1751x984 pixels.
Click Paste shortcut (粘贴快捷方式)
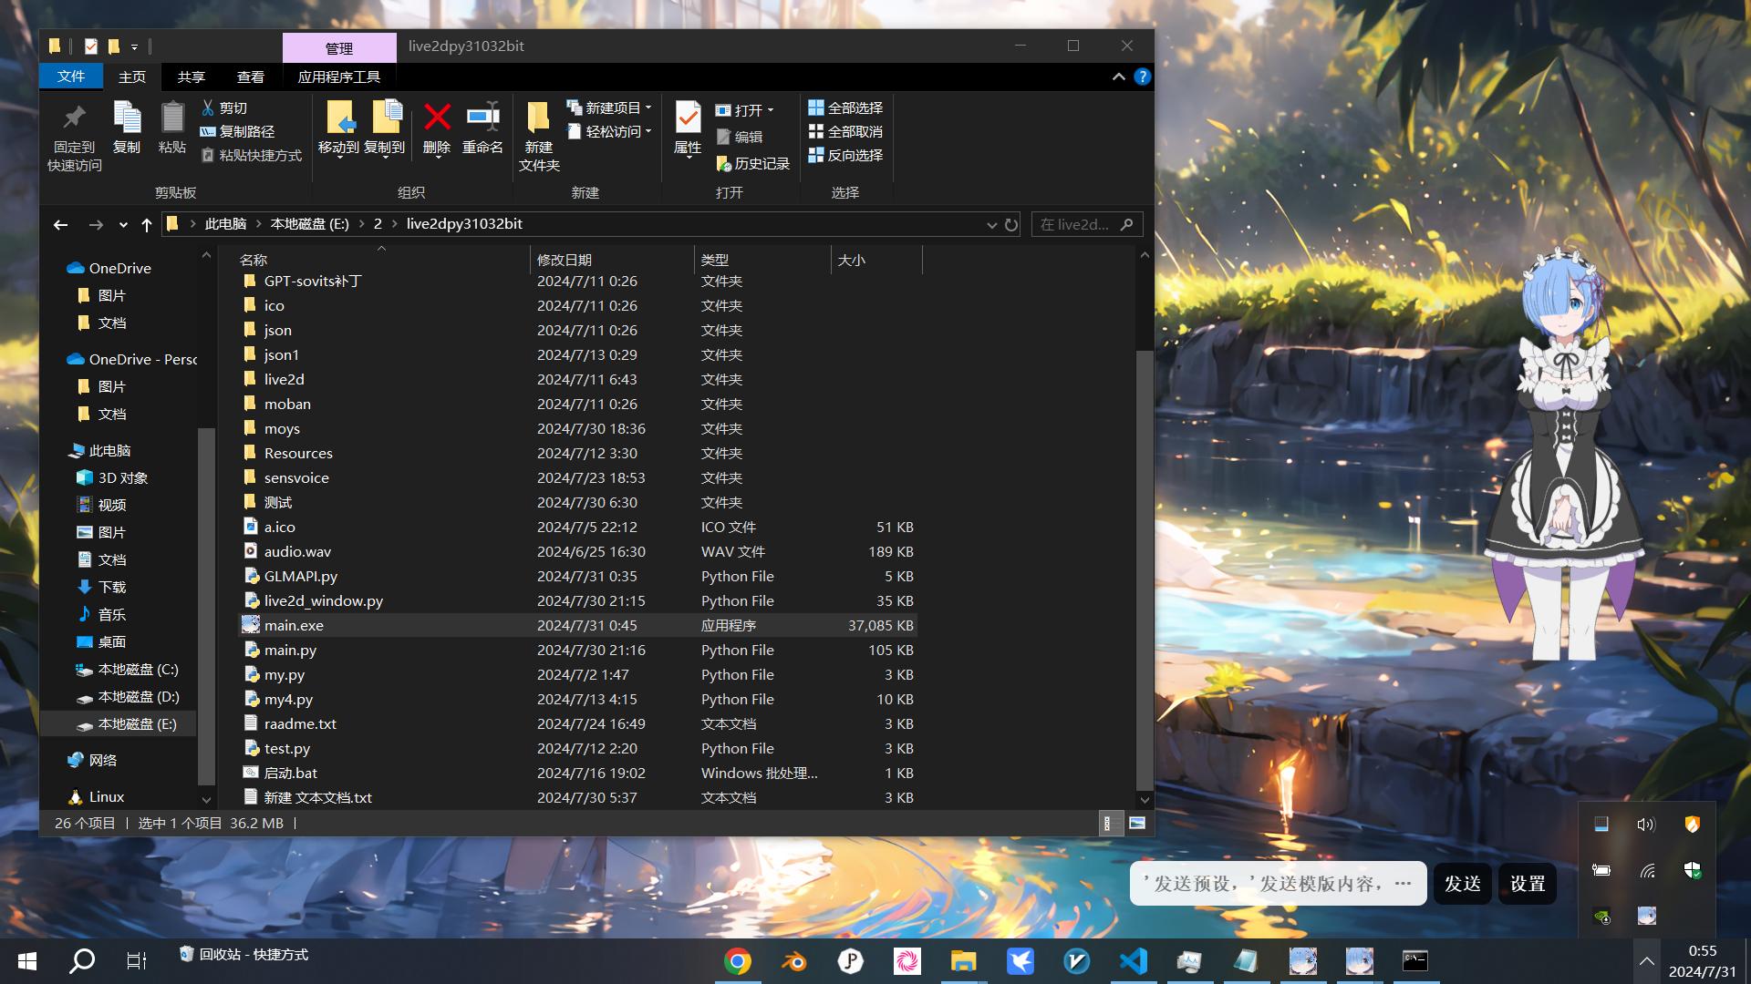click(x=252, y=156)
